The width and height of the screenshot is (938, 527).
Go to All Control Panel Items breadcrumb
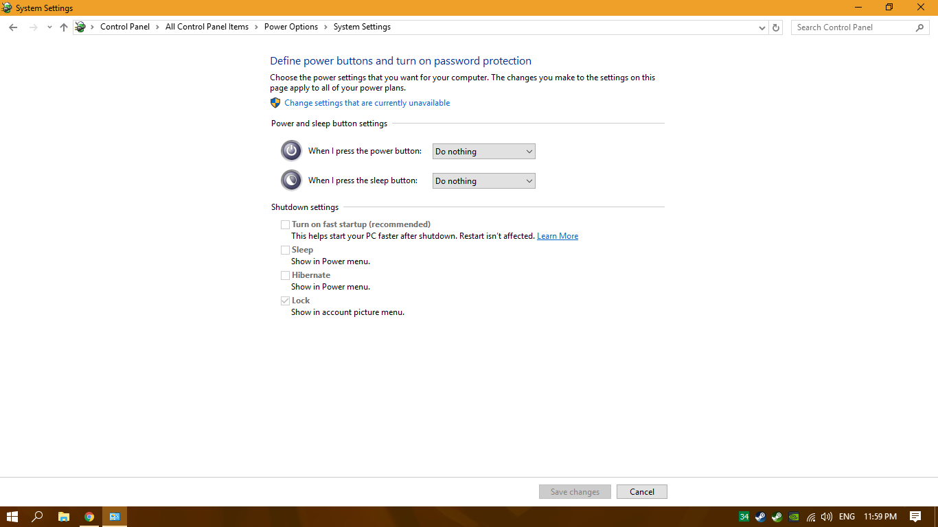coord(207,27)
